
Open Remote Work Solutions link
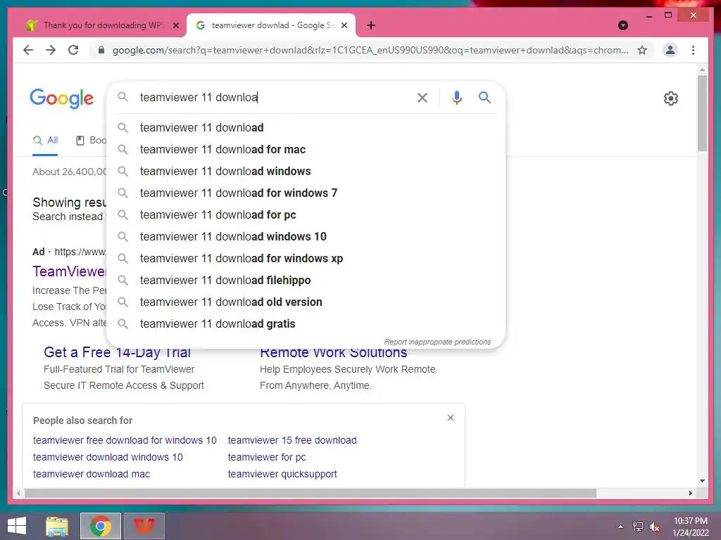click(333, 352)
